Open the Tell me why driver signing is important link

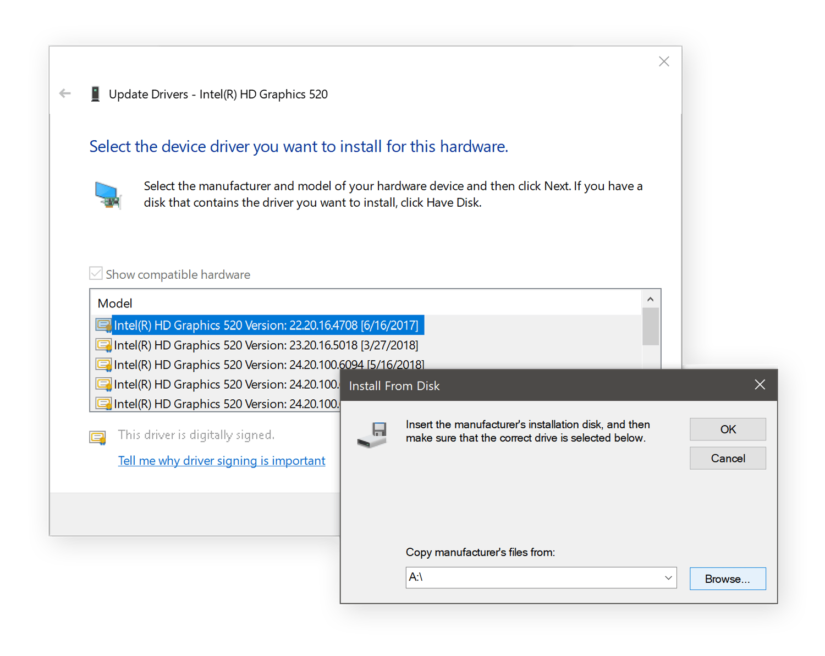click(x=222, y=460)
